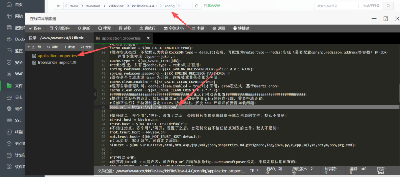Open the 软件商店 sidebar entry

[15, 167]
